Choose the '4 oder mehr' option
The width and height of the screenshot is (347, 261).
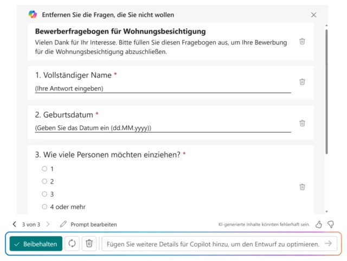coord(44,206)
